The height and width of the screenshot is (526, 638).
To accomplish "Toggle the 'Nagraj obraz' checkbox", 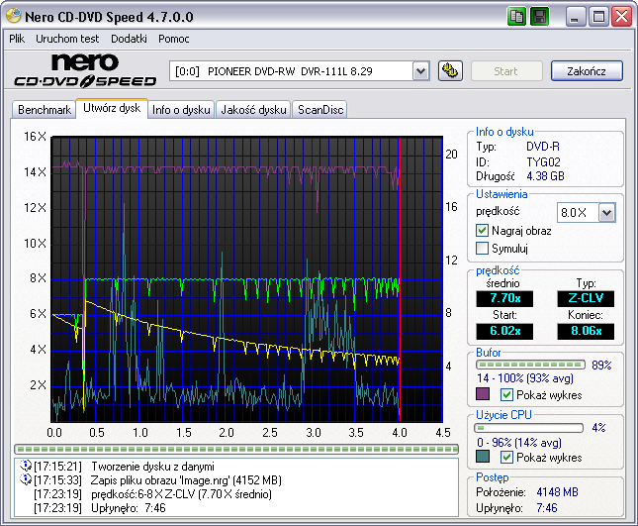I will (x=482, y=231).
